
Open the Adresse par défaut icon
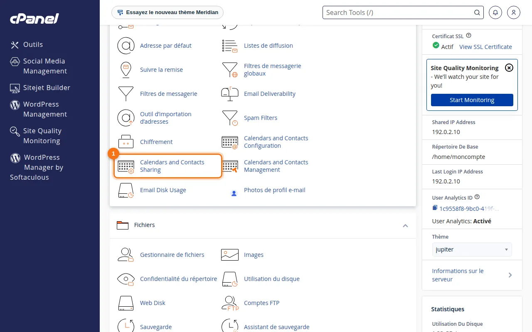[x=126, y=46]
